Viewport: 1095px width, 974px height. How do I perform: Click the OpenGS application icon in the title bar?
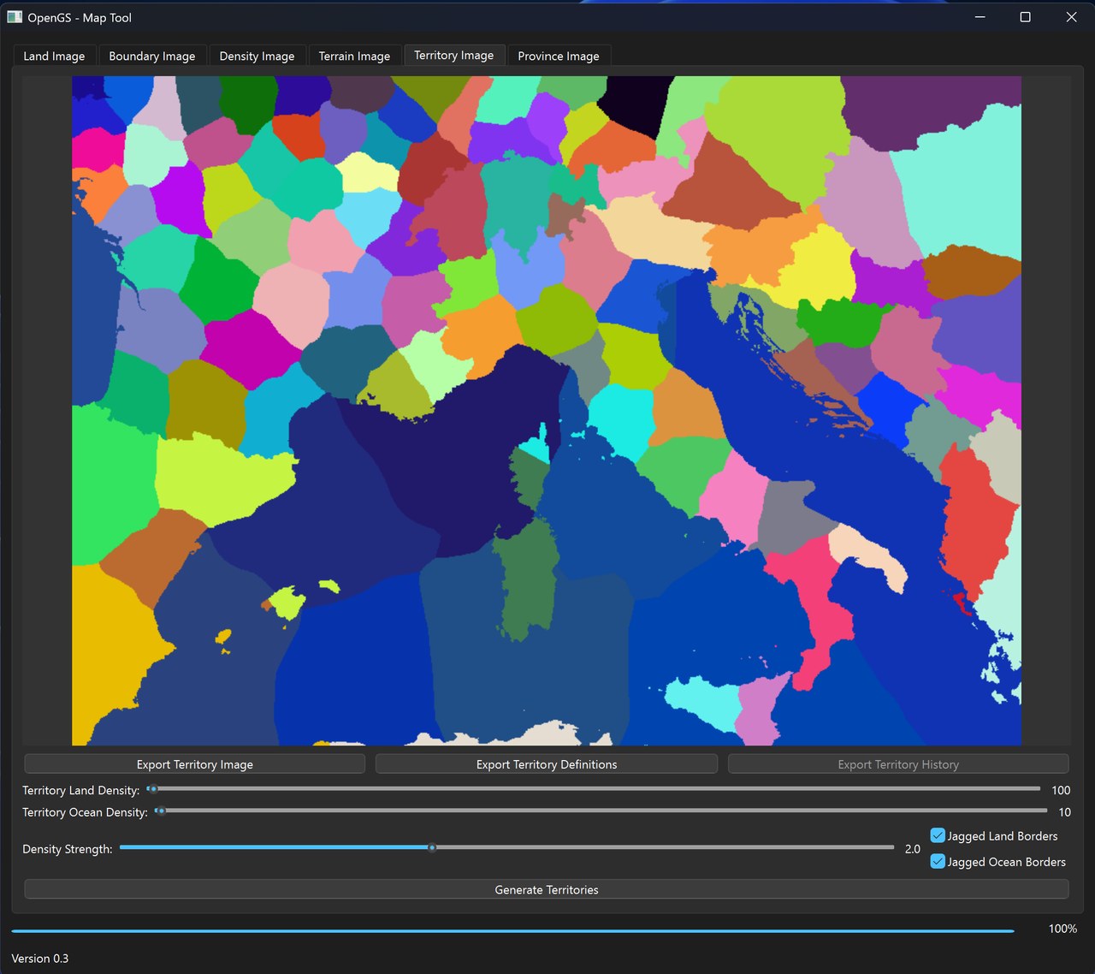click(15, 16)
